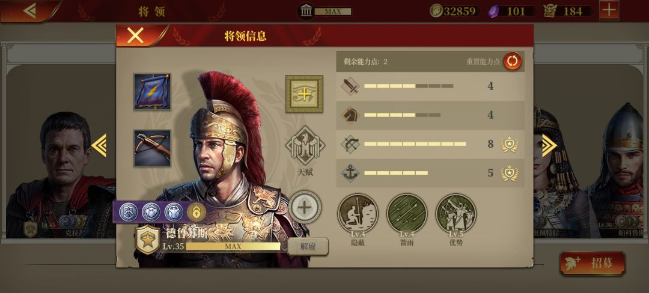Click the empty round plus skill slot
The width and height of the screenshot is (649, 293).
pos(305,208)
